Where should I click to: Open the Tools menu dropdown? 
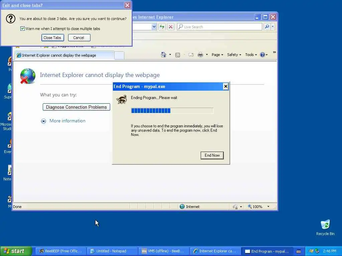[251, 55]
